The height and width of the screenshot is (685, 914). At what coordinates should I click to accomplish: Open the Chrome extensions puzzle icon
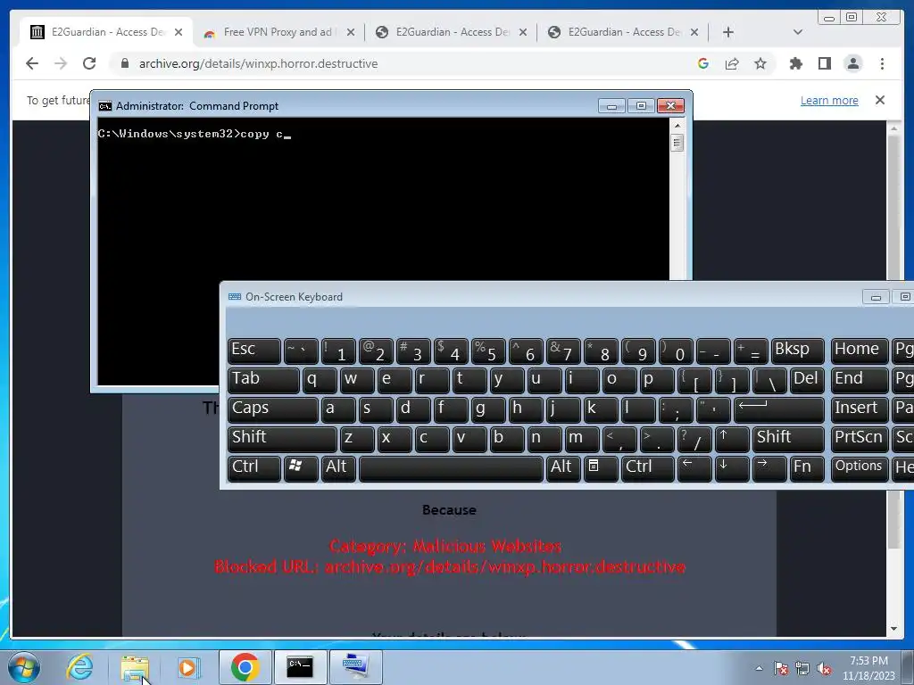tap(795, 63)
